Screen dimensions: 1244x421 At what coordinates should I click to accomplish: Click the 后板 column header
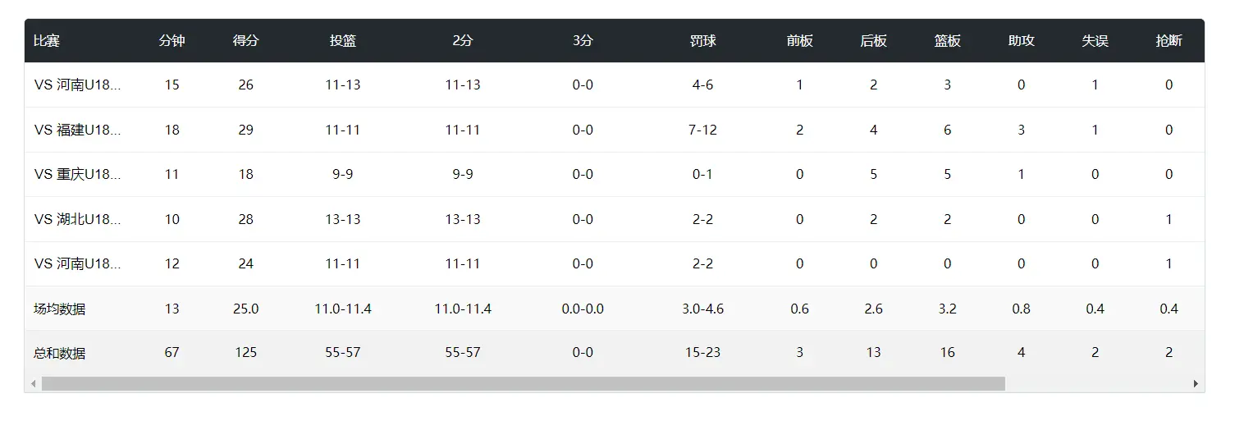pos(873,41)
